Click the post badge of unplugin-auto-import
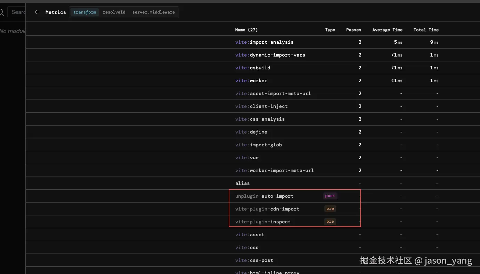This screenshot has width=480, height=274. [x=330, y=196]
